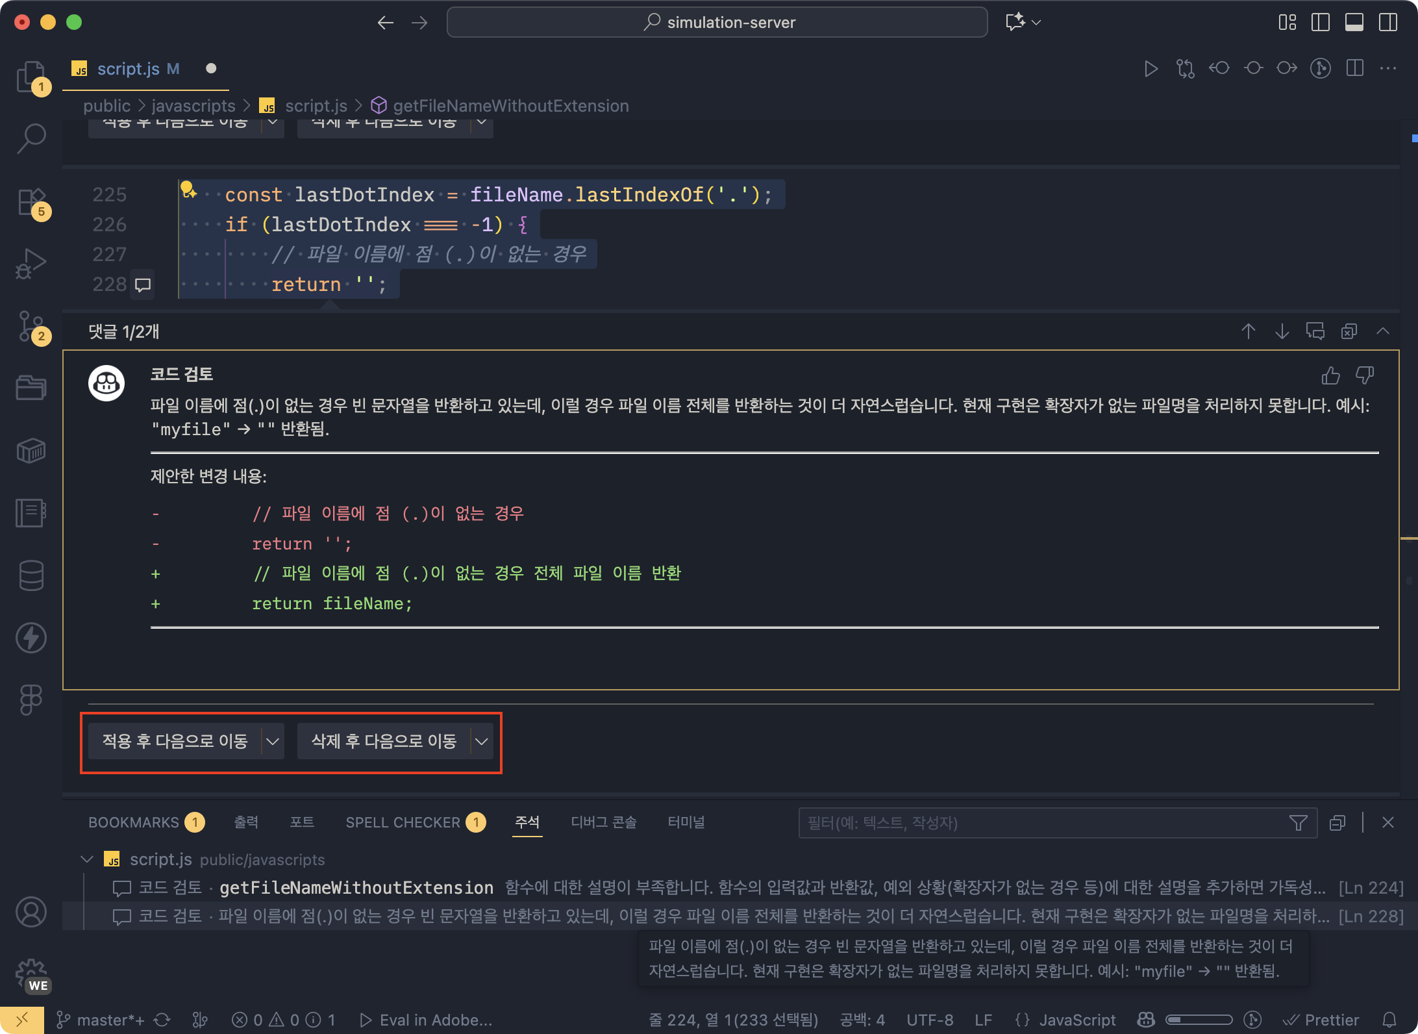Switch to the SPELL CHECKER tab
Viewport: 1418px width, 1034px height.
click(x=403, y=822)
